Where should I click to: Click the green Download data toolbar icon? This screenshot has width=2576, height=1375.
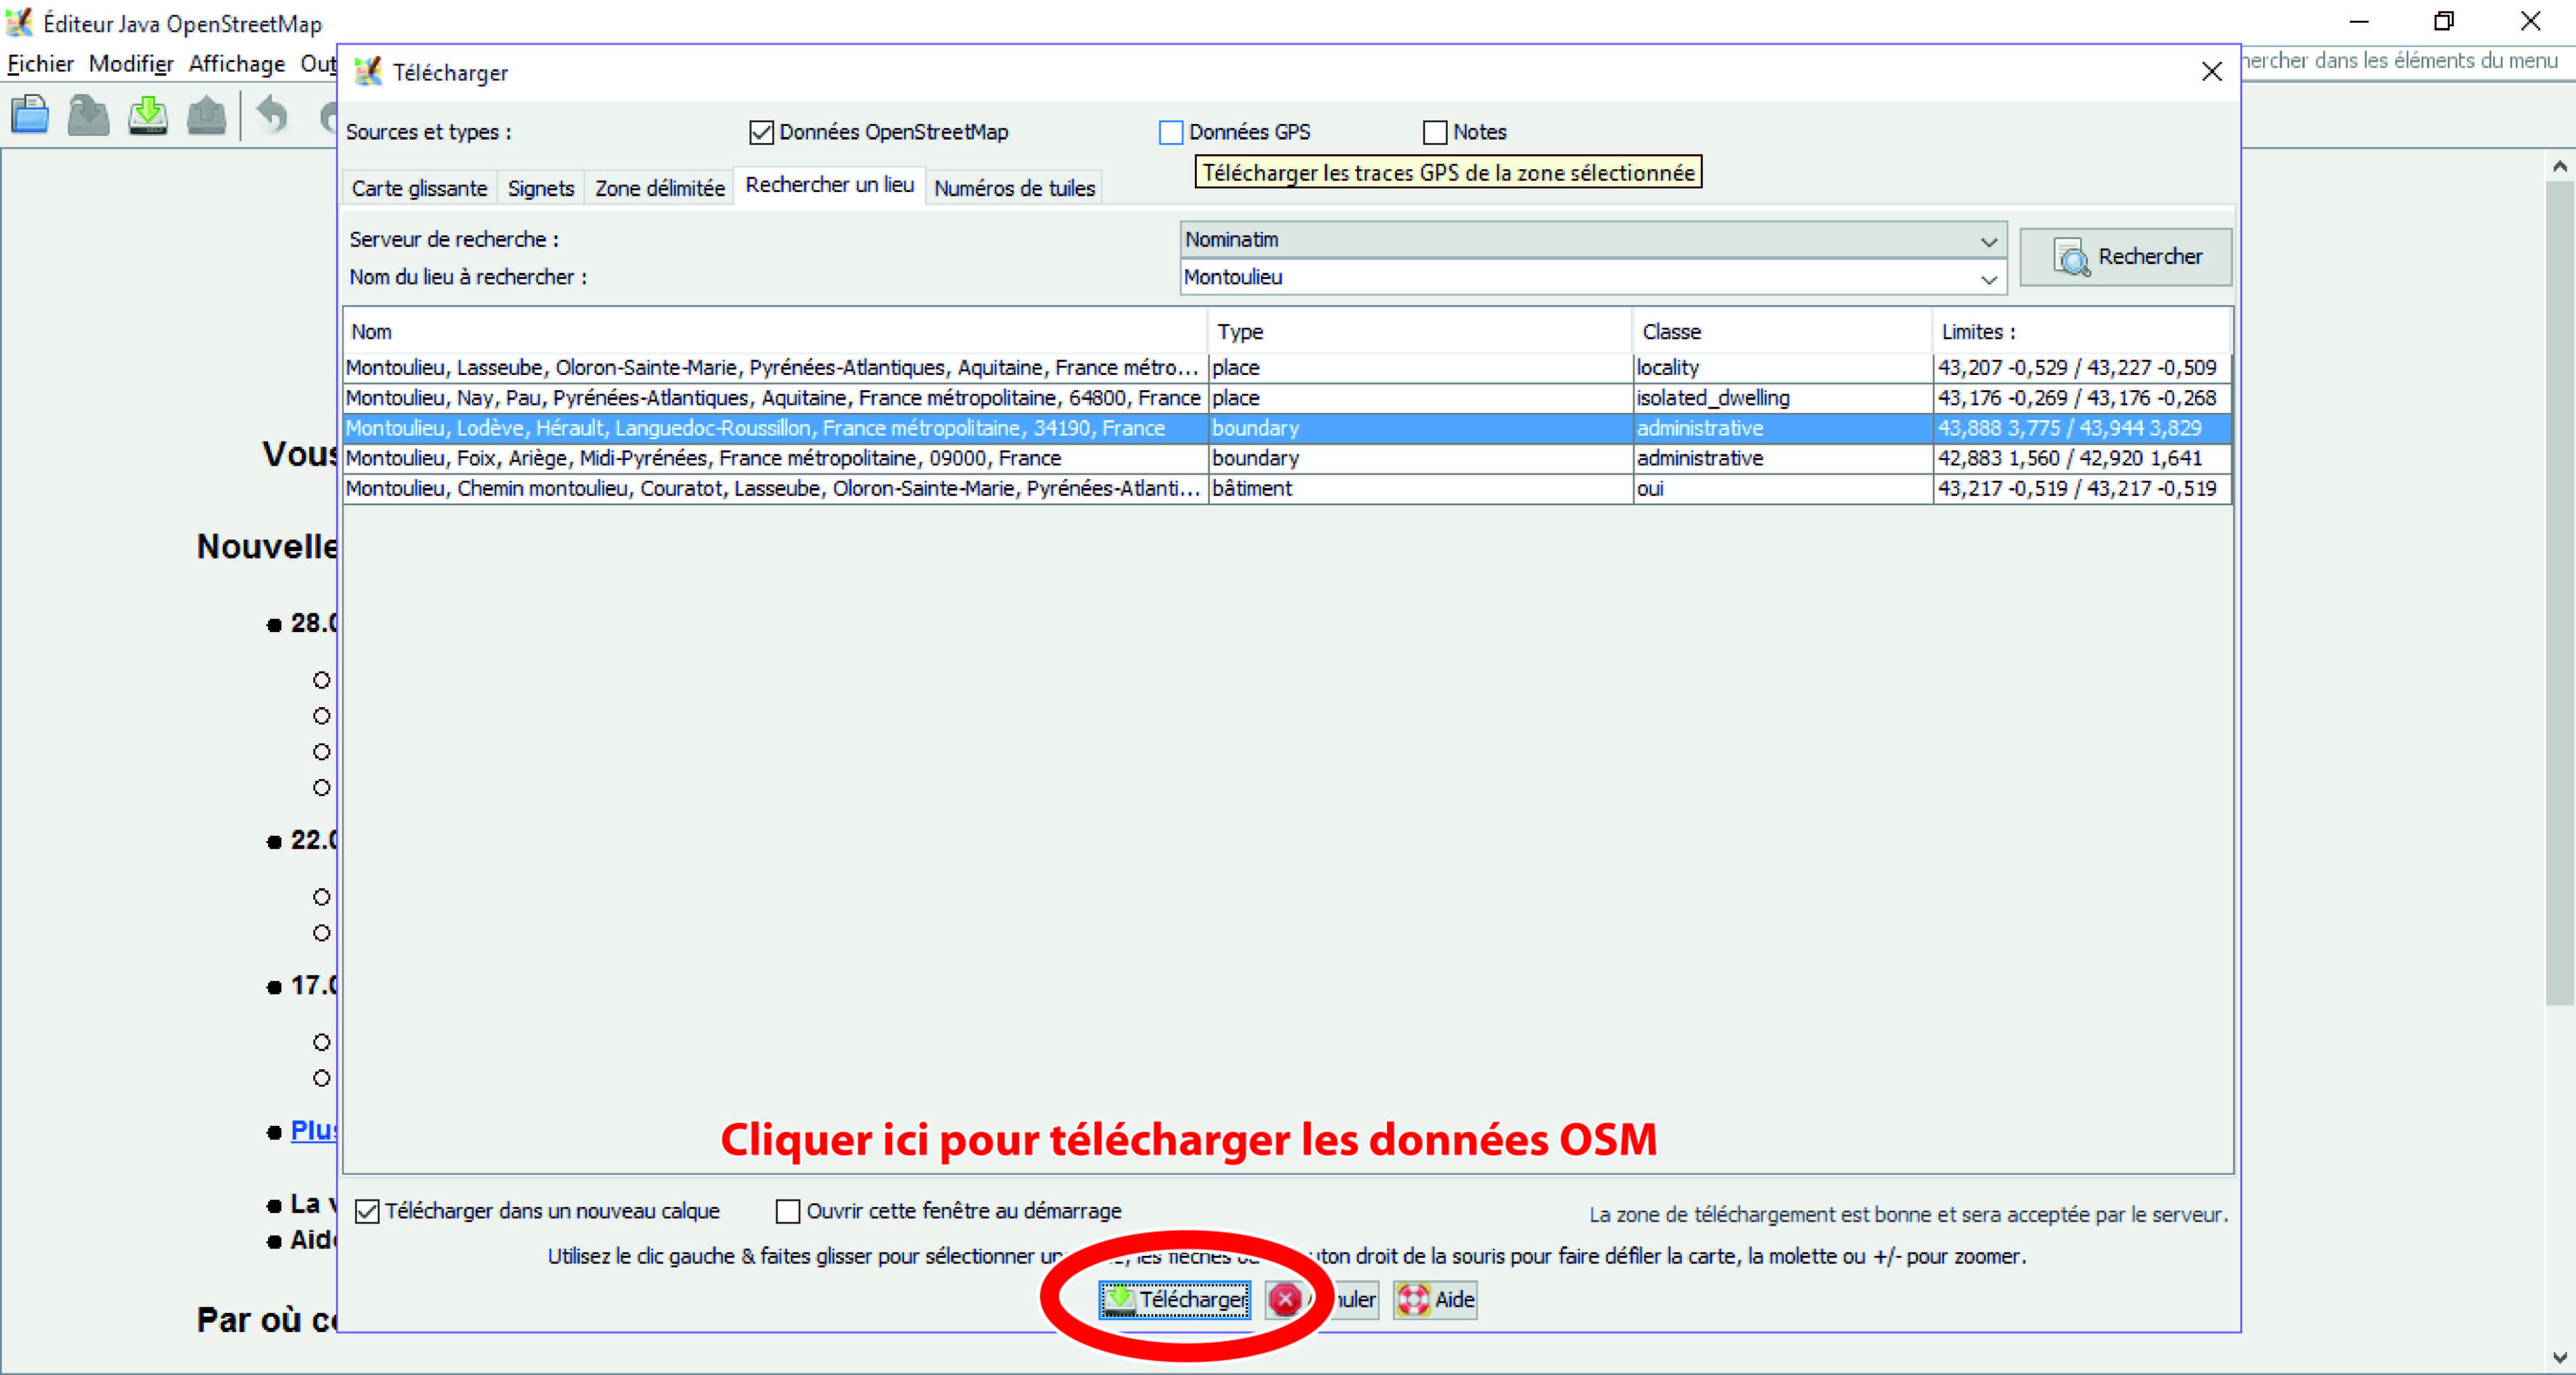tap(148, 115)
